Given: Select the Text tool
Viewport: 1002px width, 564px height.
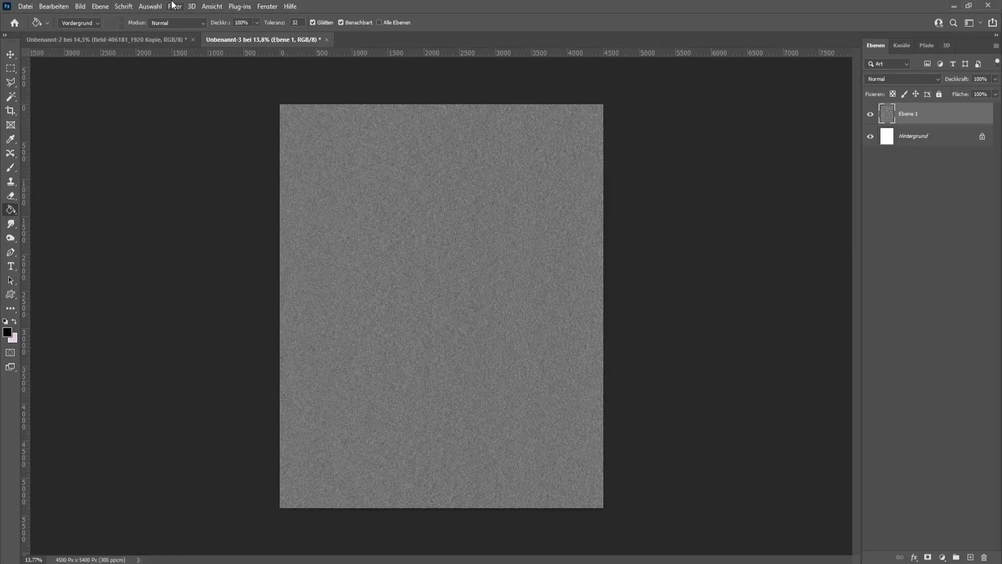Looking at the screenshot, I should click(x=10, y=266).
